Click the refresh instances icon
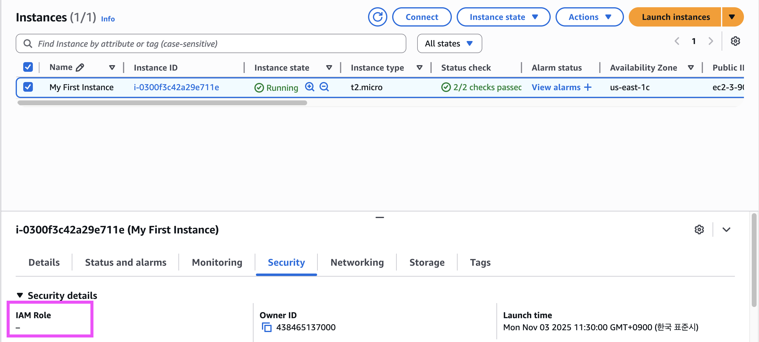759x342 pixels. 377,17
